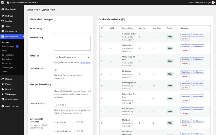This screenshot has width=216, height=135.
Task: Open Plugins via plug icon
Action: [x=3, y=84]
